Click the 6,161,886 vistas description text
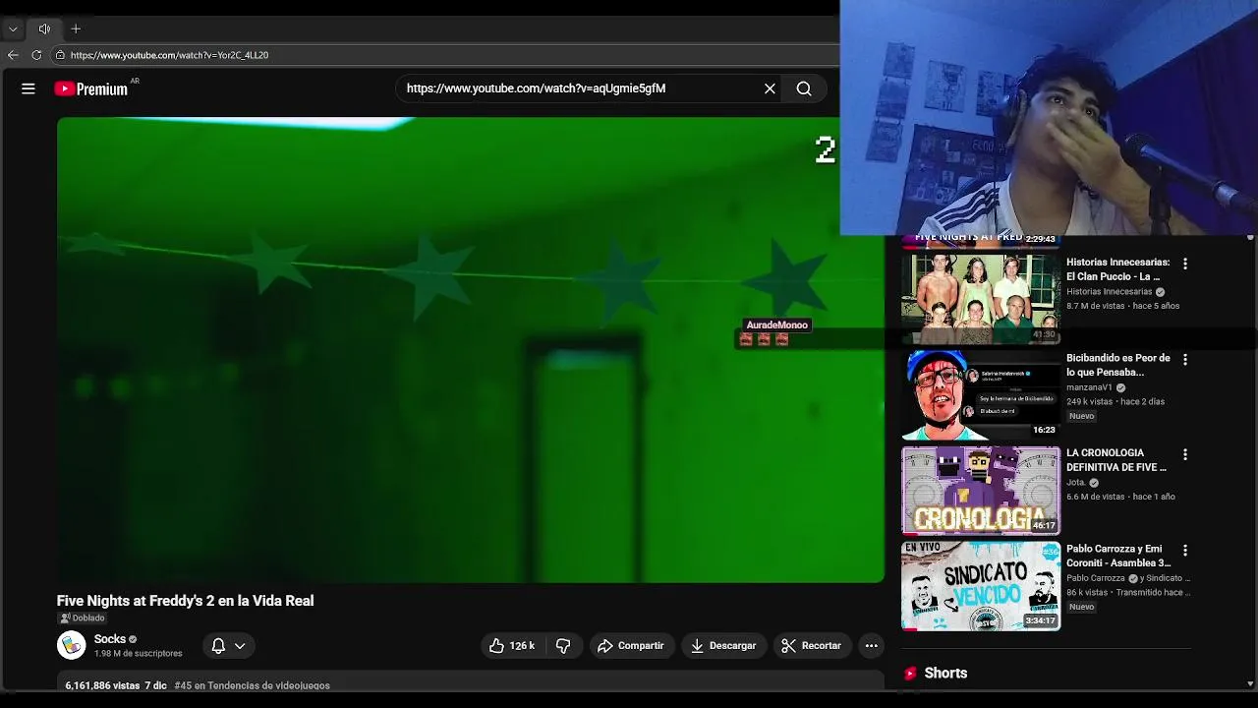 click(102, 685)
